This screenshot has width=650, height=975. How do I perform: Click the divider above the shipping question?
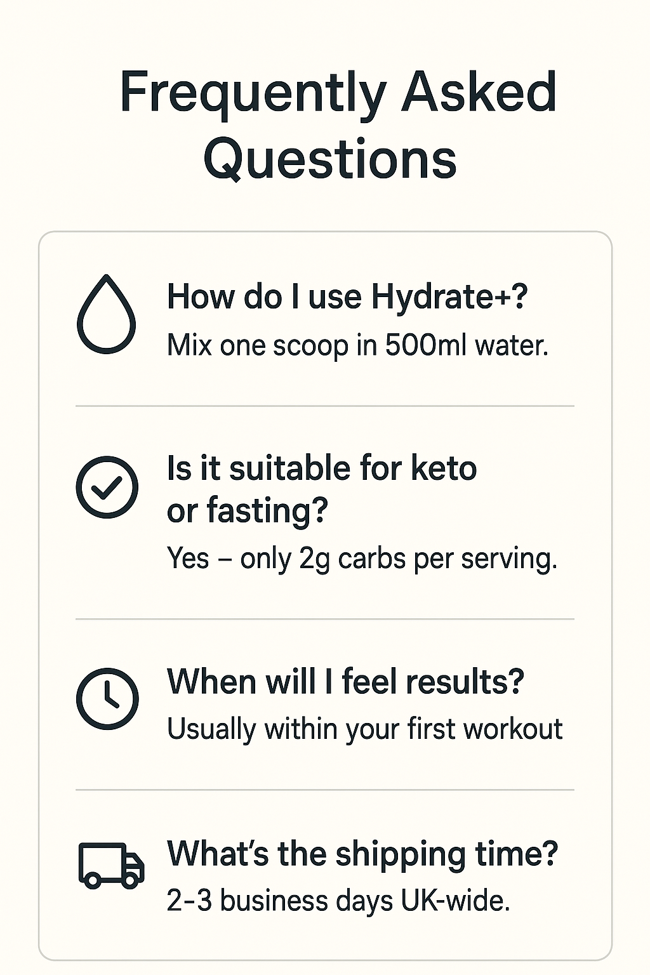(325, 790)
